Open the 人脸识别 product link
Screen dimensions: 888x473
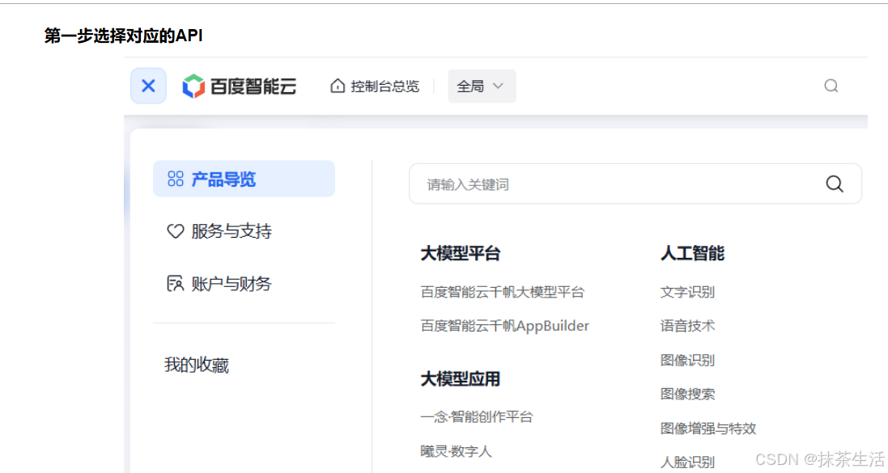[687, 462]
